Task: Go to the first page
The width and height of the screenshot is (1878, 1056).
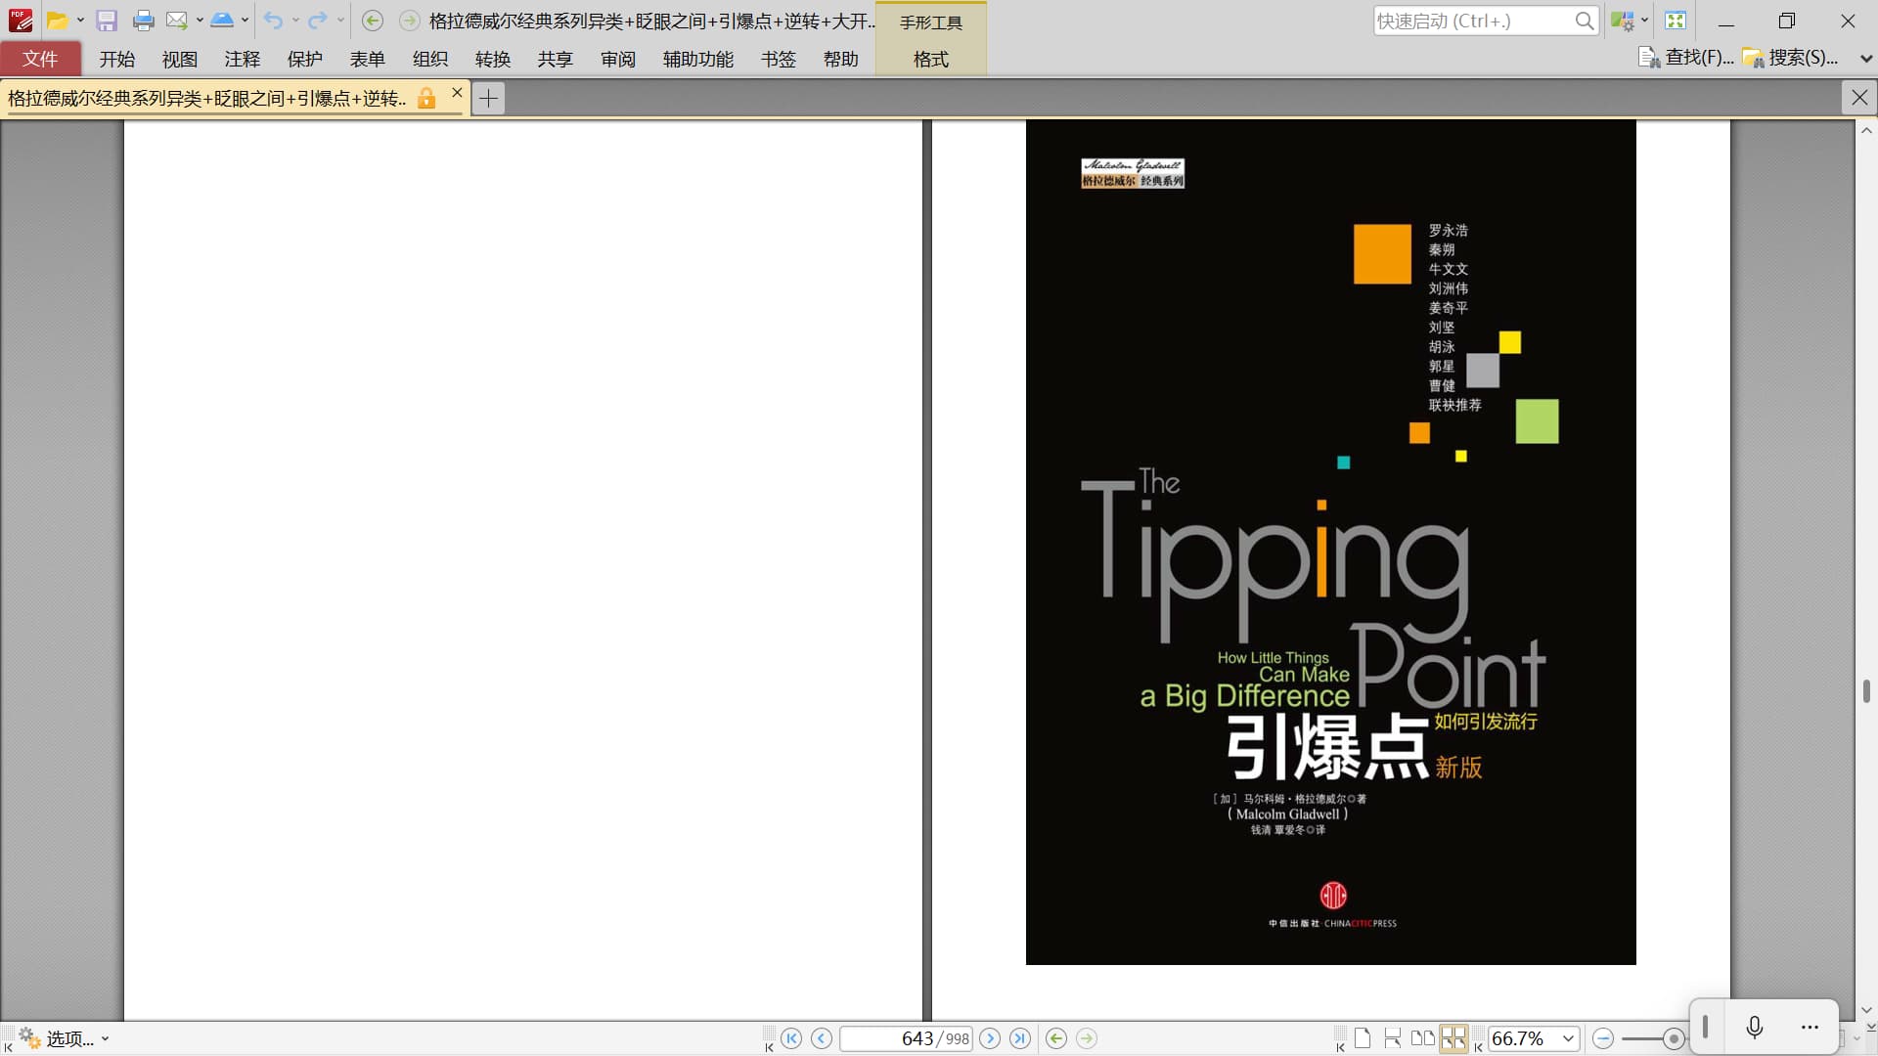Action: coord(791,1038)
